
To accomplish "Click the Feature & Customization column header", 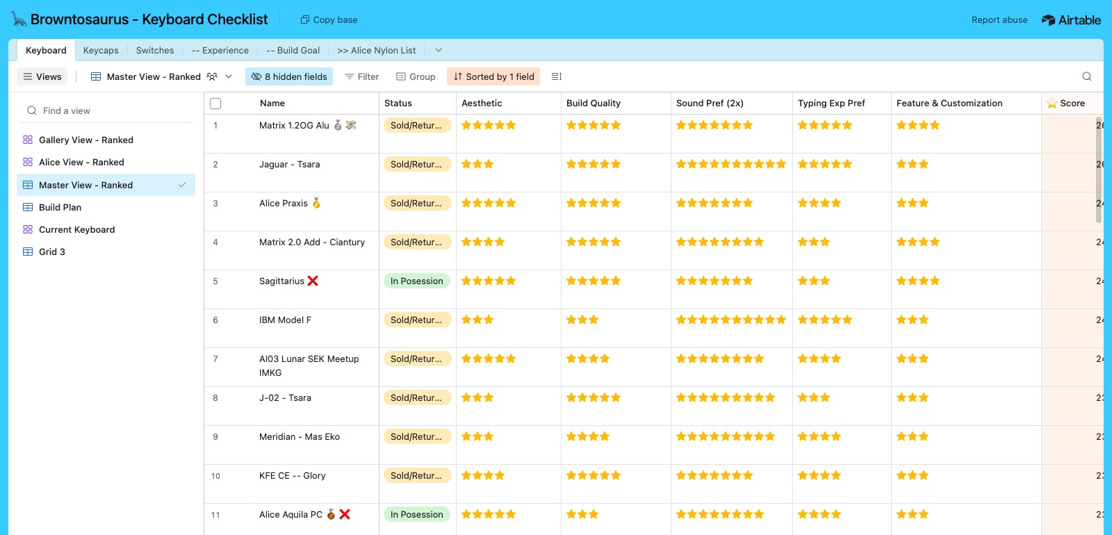I will click(966, 103).
